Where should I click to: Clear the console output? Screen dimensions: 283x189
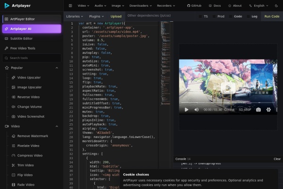pos(277,159)
